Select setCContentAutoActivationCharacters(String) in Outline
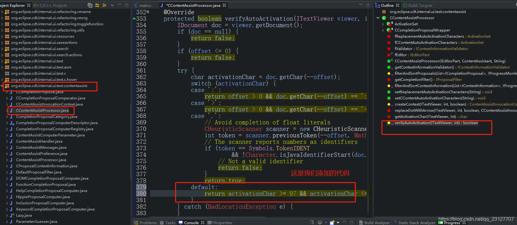517x225 pixels. click(x=440, y=98)
